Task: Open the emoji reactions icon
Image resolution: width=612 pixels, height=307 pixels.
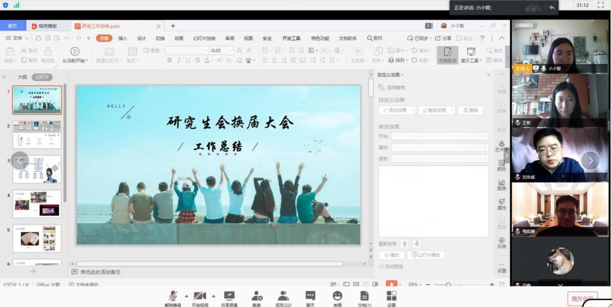Action: (x=338, y=296)
